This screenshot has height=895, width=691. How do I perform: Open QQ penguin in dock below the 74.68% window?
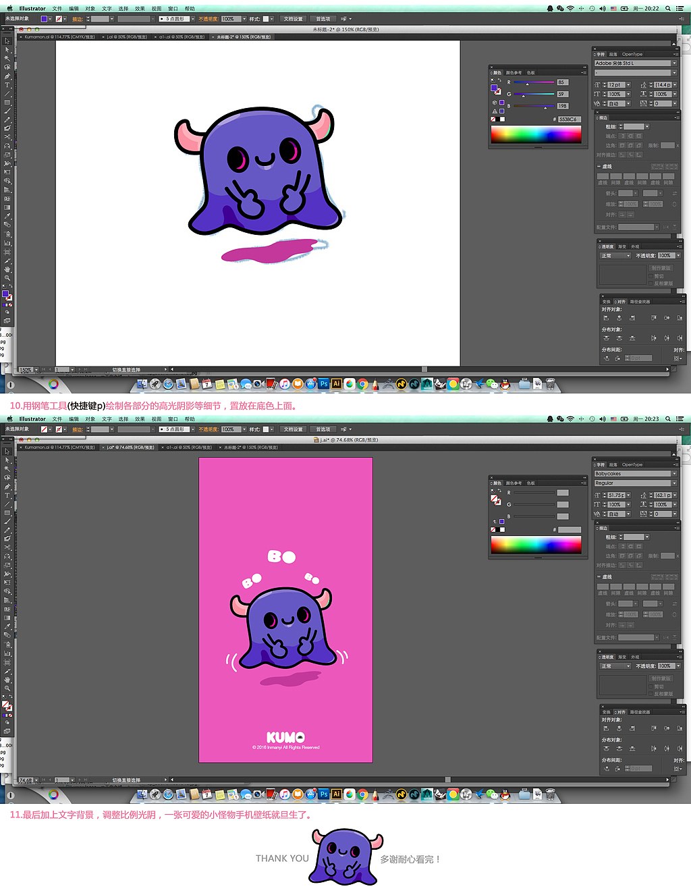tap(505, 794)
